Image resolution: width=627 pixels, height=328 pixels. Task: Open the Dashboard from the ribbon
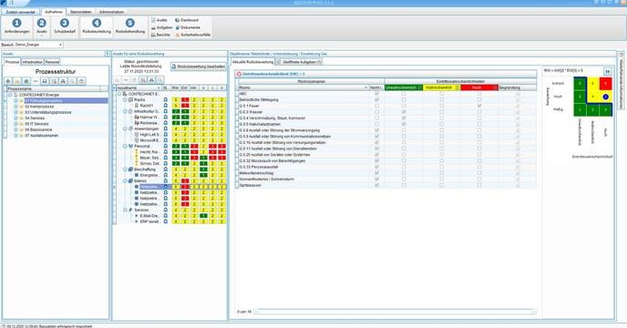[187, 20]
